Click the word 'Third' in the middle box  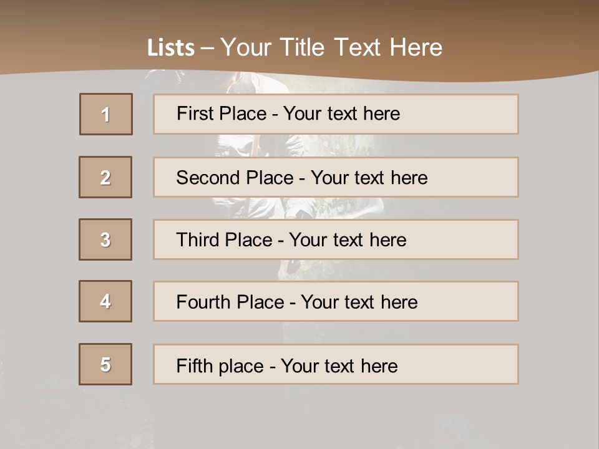click(197, 240)
